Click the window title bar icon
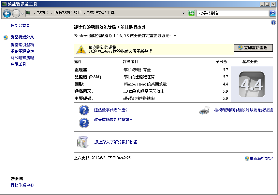This screenshot has width=278, height=195. 4,4
